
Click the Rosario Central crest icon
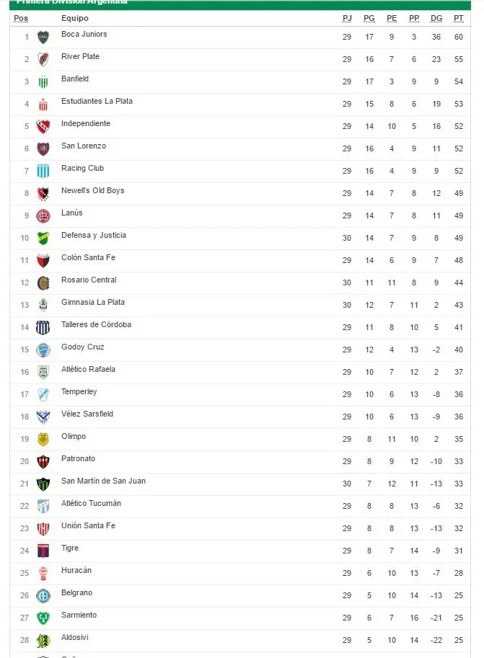(x=43, y=283)
